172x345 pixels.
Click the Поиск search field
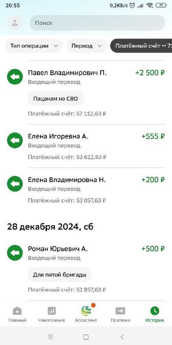[x=98, y=23]
